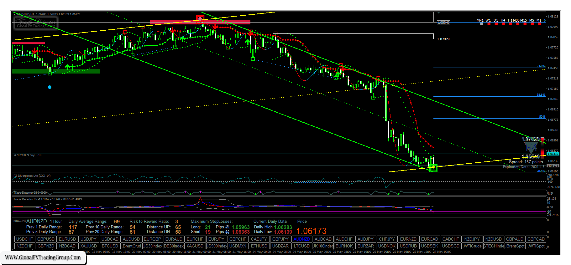Select the EURUSD symbol button
The width and height of the screenshot is (571, 265).
[67, 239]
